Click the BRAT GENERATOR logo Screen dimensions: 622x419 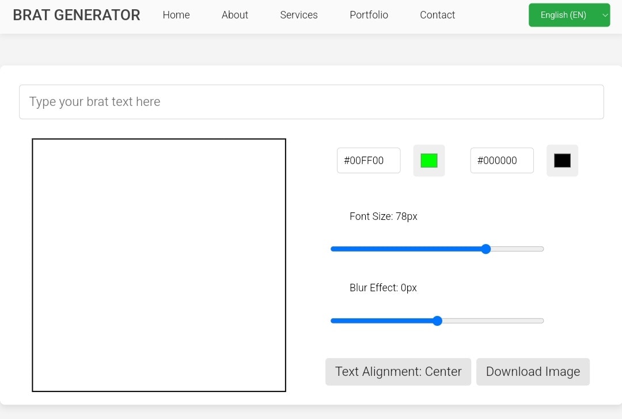coord(76,15)
